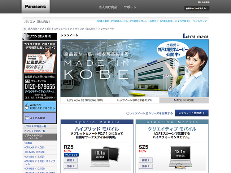231x173 pixels.
Task: Click SZ5 詳細 button
Action: click(x=146, y=160)
